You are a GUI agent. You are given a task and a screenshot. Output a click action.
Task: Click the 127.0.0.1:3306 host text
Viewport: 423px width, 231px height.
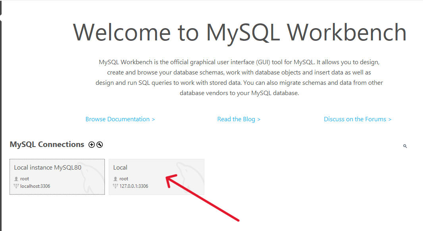[x=134, y=186]
